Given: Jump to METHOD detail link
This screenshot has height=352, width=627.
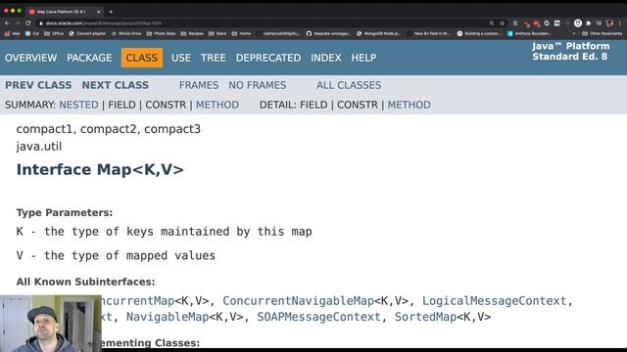Looking at the screenshot, I should coord(410,105).
